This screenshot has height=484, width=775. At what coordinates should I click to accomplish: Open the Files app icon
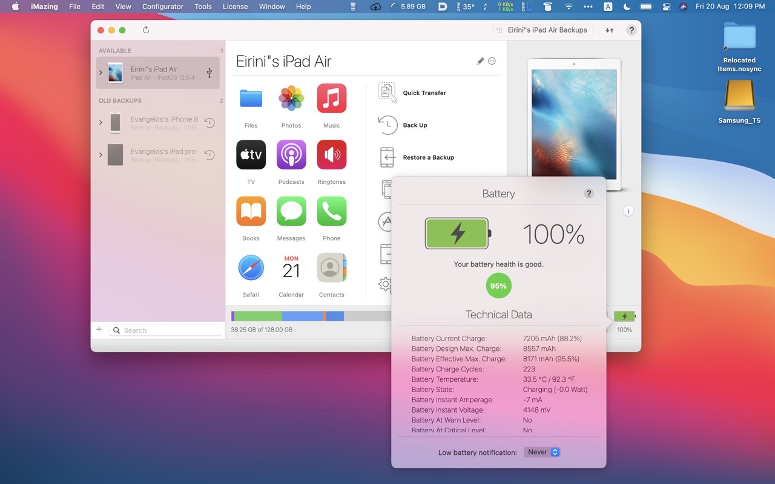(251, 99)
